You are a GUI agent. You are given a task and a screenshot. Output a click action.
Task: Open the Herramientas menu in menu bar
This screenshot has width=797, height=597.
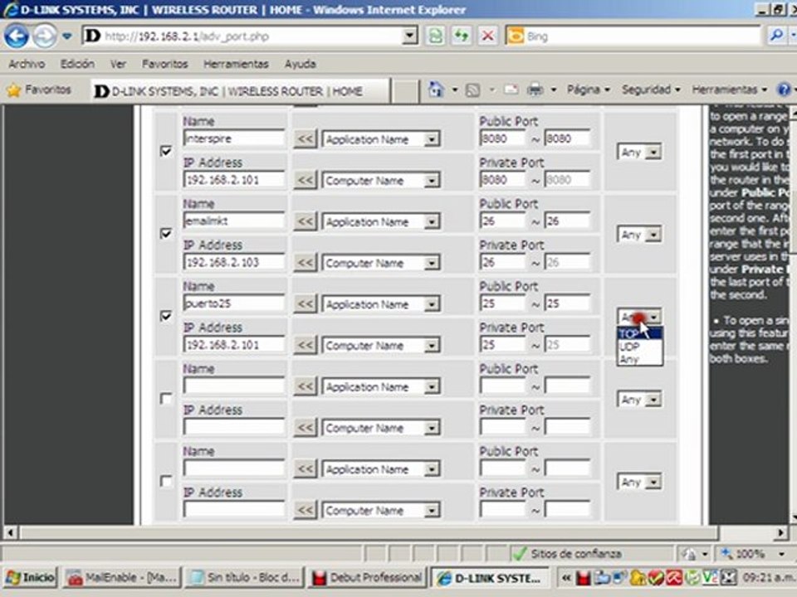(x=236, y=64)
